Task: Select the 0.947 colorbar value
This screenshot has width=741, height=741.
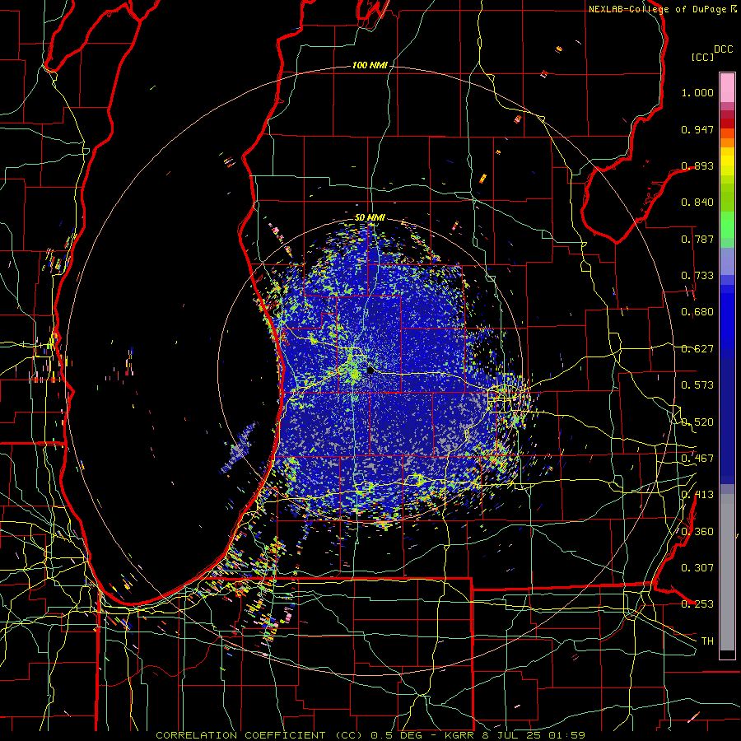Action: (x=697, y=129)
